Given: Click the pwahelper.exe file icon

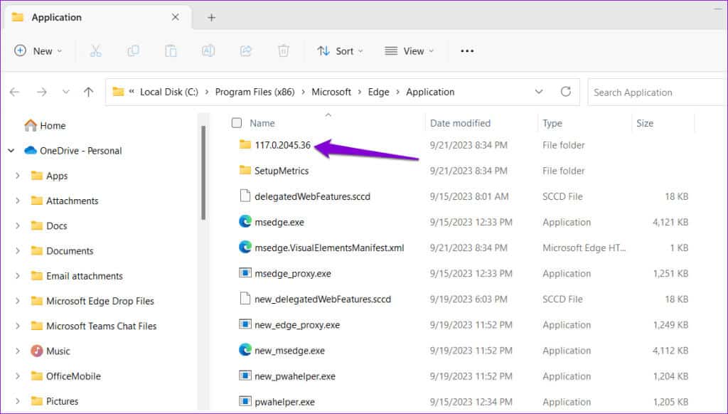Looking at the screenshot, I should (245, 401).
